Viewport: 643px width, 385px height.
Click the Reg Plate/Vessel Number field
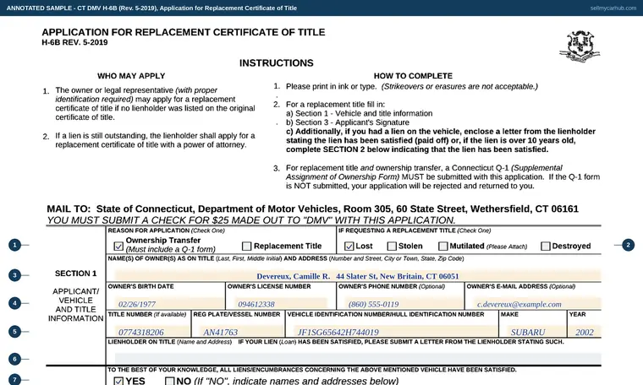pos(242,332)
